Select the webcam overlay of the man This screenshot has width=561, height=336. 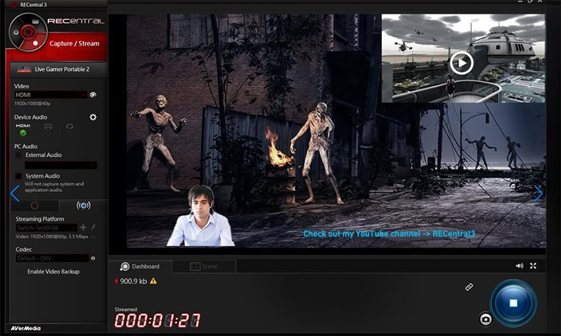(201, 216)
